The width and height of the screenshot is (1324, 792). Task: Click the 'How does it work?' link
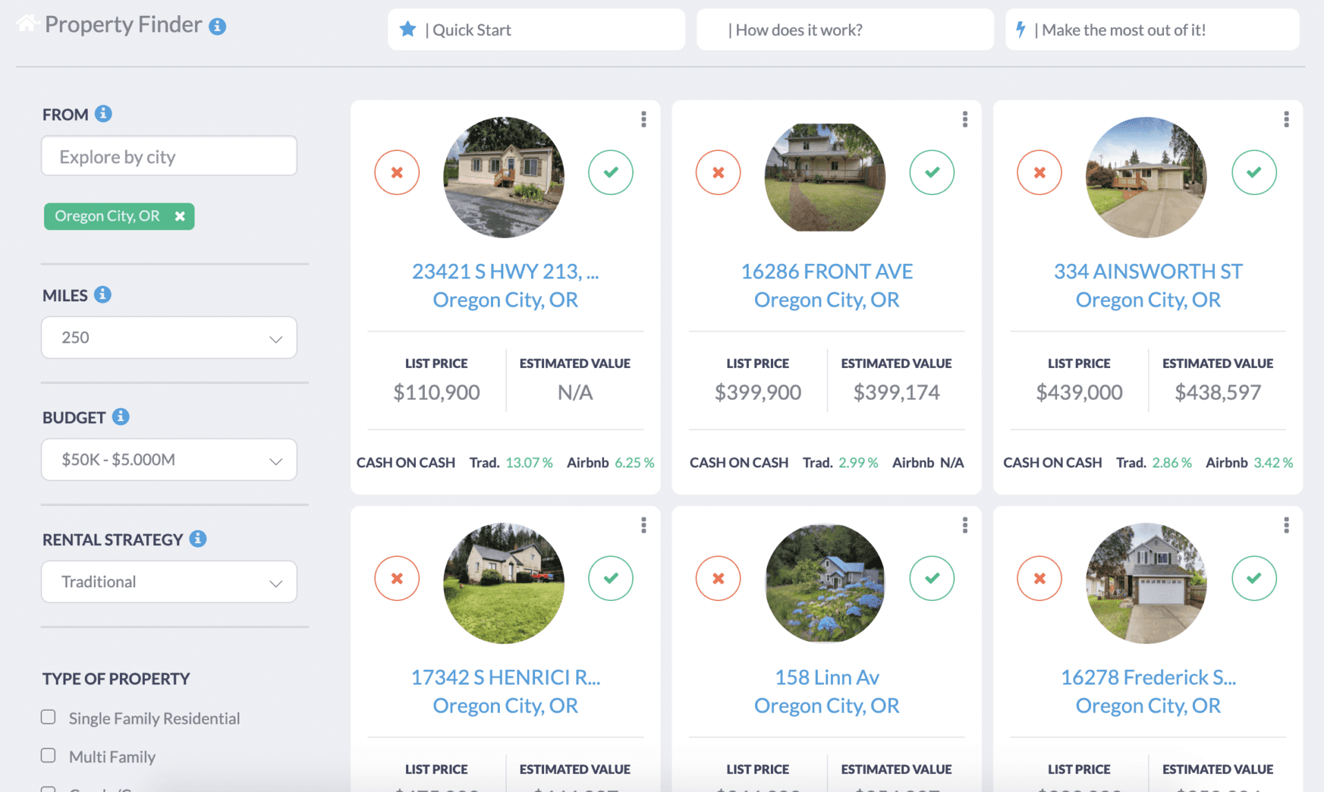pyautogui.click(x=796, y=30)
